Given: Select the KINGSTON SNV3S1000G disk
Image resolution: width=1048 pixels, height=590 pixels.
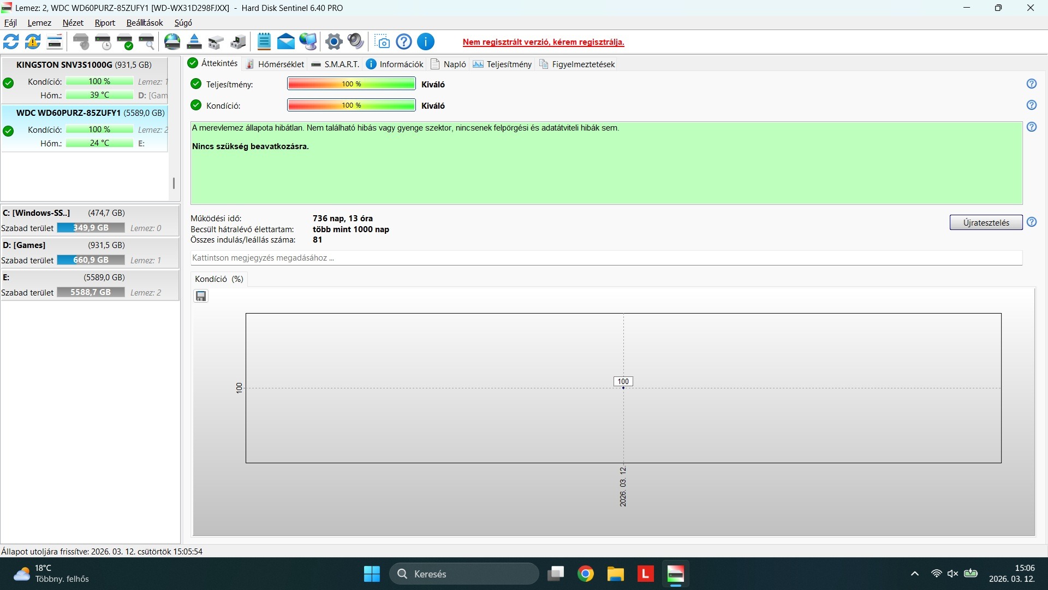Looking at the screenshot, I should (84, 64).
